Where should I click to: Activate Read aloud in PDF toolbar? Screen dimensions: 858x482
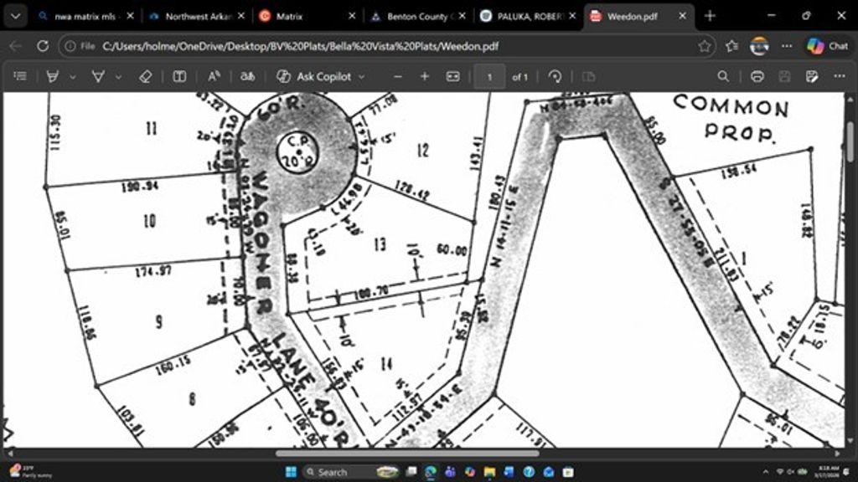[214, 76]
